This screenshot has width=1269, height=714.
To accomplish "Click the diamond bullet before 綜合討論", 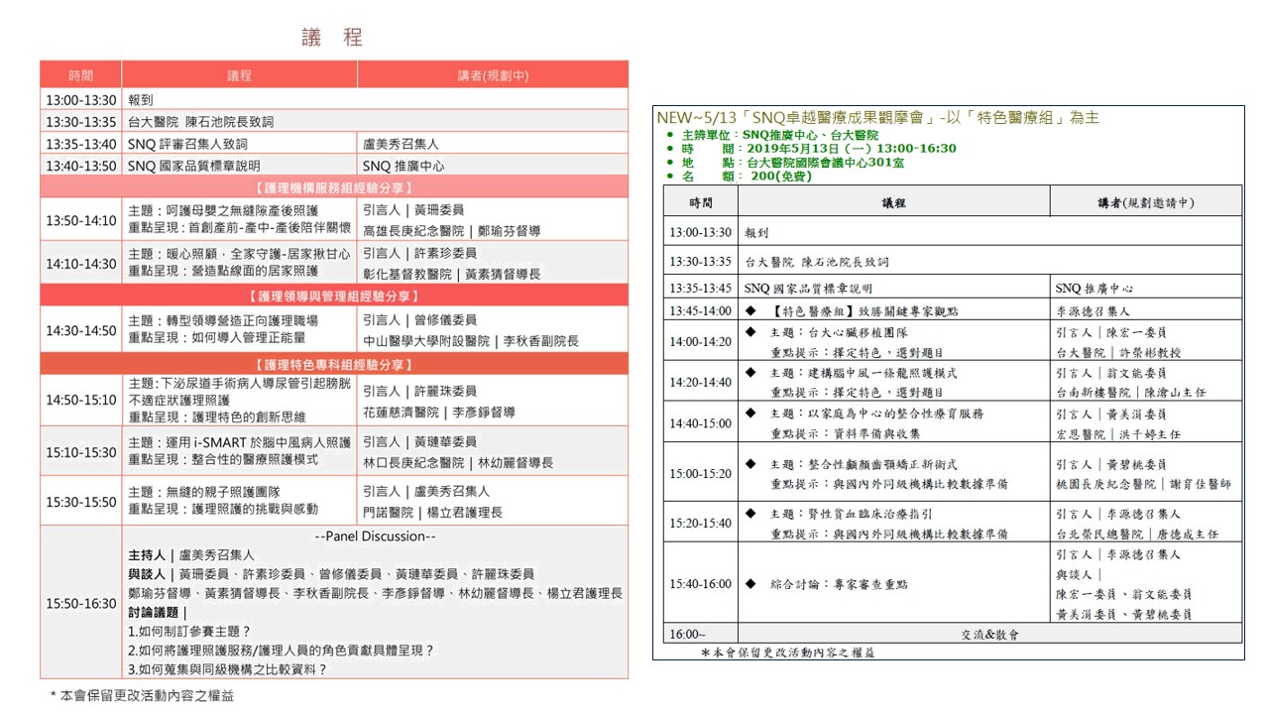I will point(750,584).
